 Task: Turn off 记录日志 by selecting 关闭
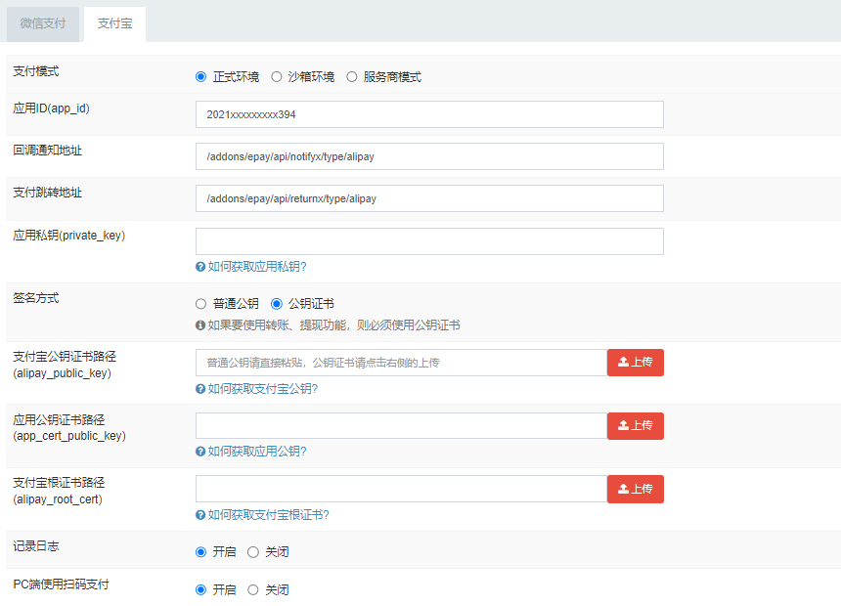[253, 552]
